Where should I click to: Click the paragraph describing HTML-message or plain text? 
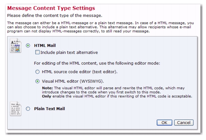[100, 27]
